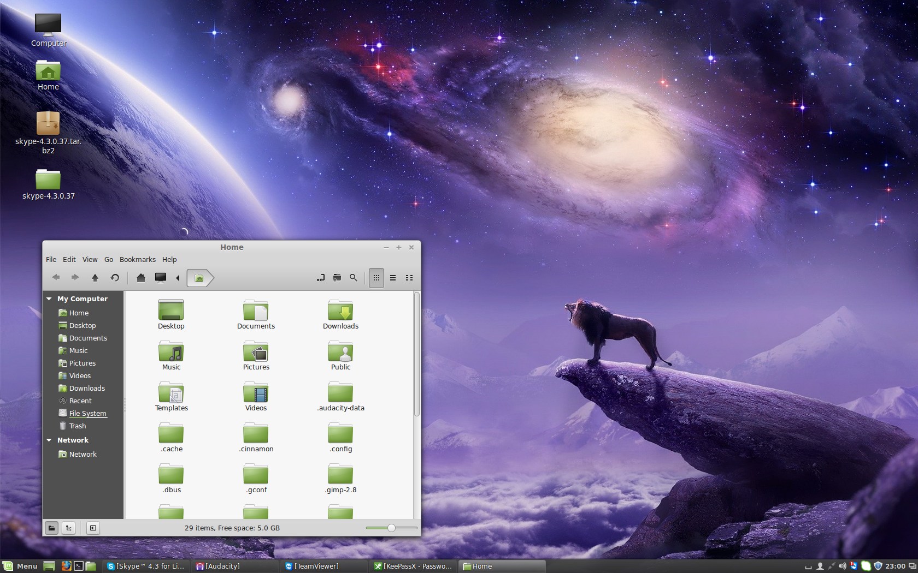Select the .gconf folder
918x573 pixels.
(256, 477)
